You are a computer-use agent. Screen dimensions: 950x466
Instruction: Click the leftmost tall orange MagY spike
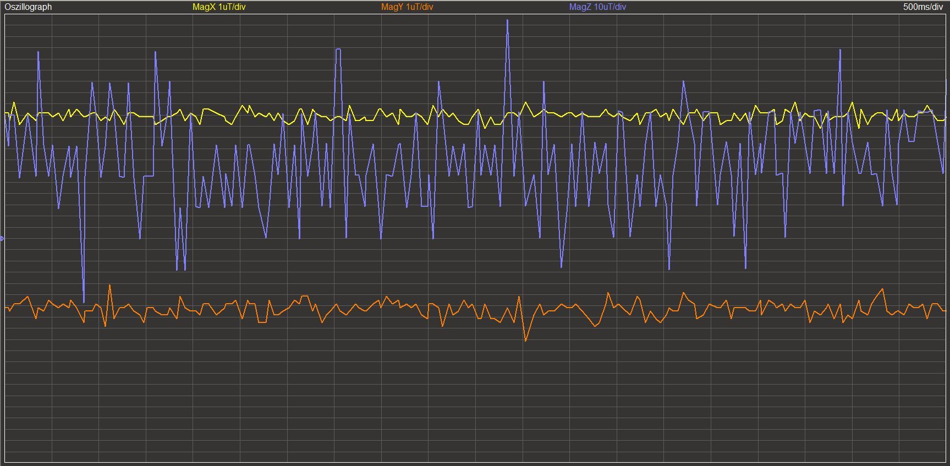coord(110,286)
